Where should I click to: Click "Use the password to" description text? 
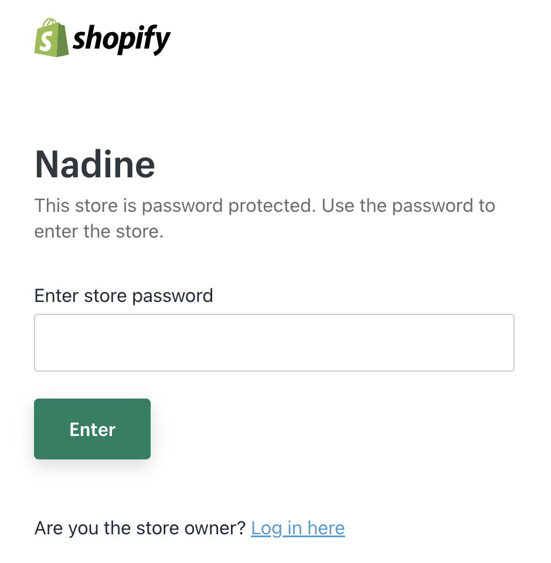[408, 206]
